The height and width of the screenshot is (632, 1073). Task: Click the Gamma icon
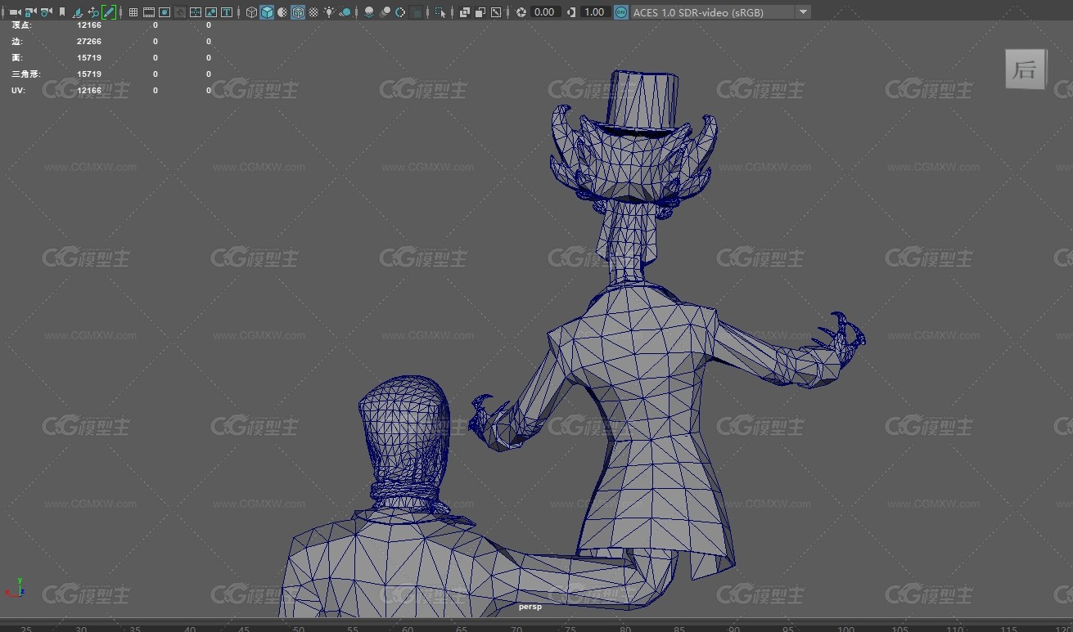(x=571, y=12)
